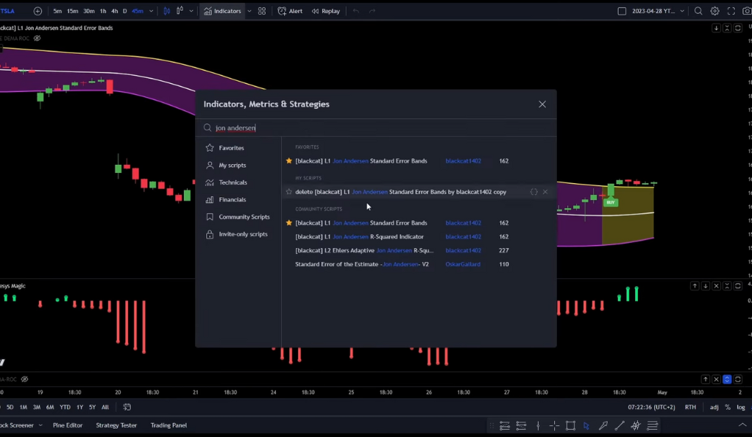Open the indicator templates grid icon
The image size is (752, 437).
[x=262, y=11]
